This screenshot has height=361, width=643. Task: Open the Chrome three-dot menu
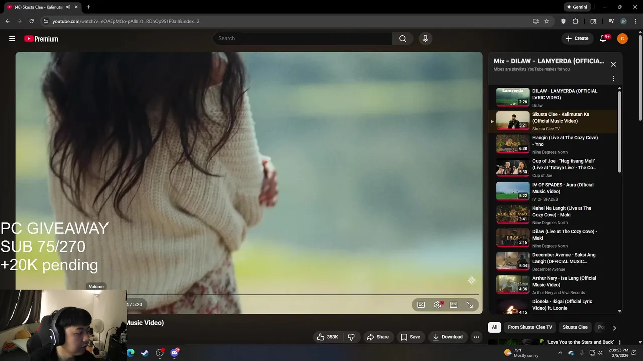[x=635, y=21]
